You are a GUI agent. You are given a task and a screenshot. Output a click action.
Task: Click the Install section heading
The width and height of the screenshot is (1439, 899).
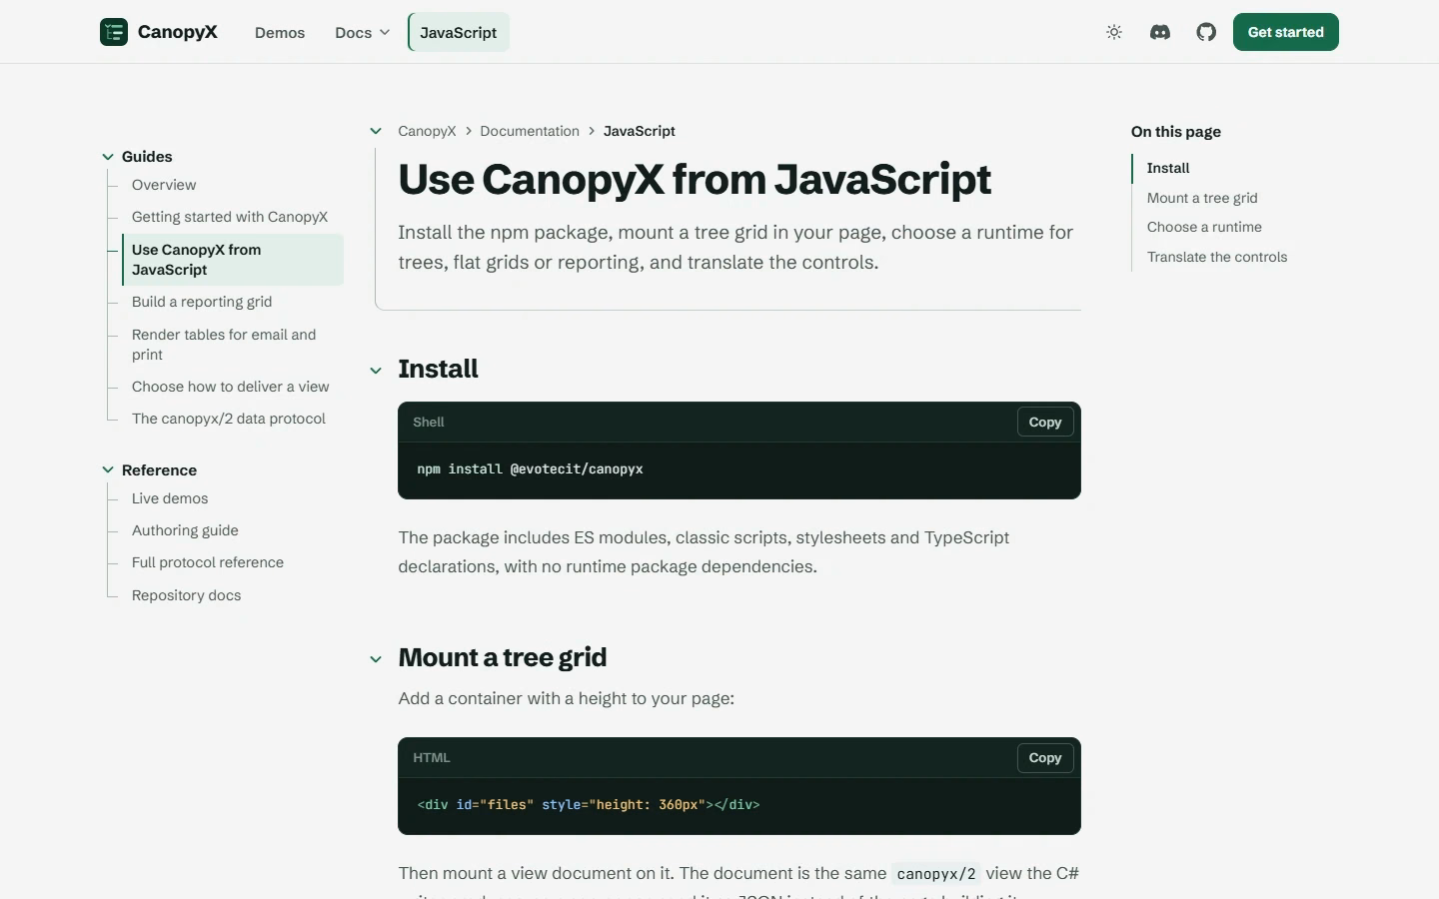(x=438, y=369)
